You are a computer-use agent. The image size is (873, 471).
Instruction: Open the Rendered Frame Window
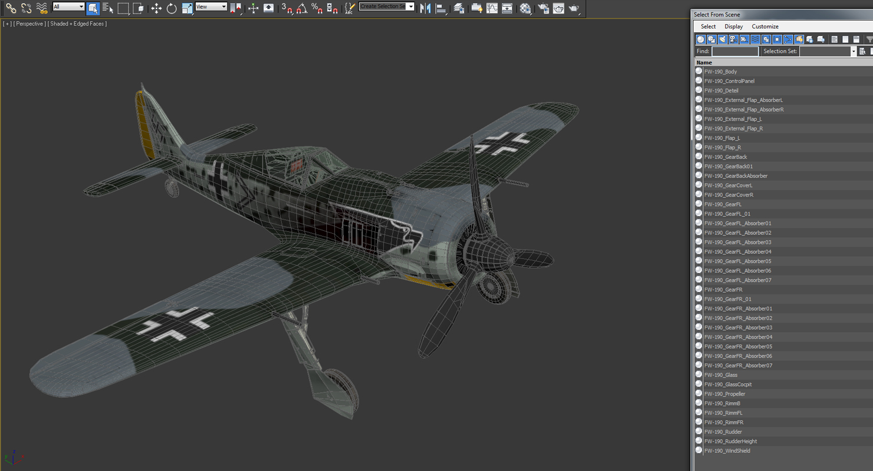(x=558, y=8)
